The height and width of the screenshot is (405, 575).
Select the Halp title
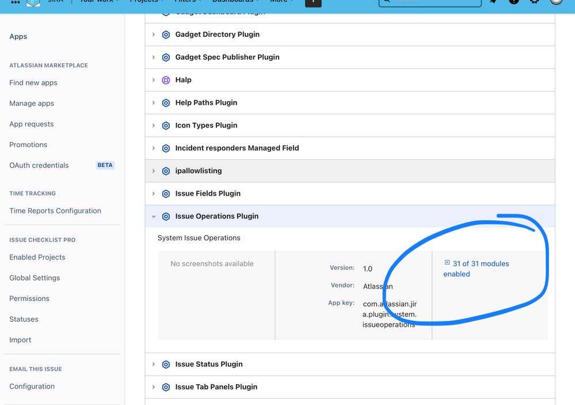184,80
